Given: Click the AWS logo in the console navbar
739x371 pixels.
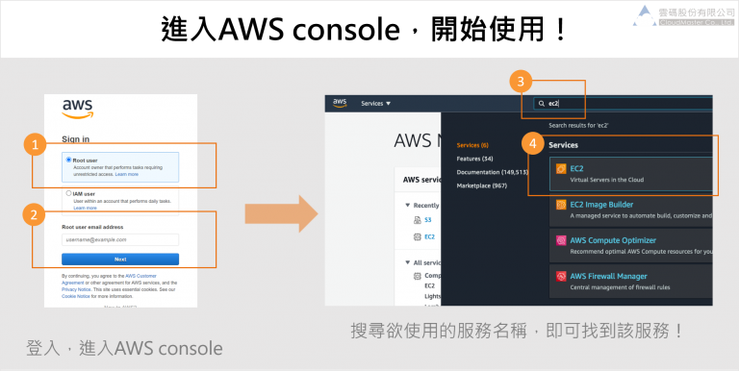Looking at the screenshot, I should pos(340,103).
